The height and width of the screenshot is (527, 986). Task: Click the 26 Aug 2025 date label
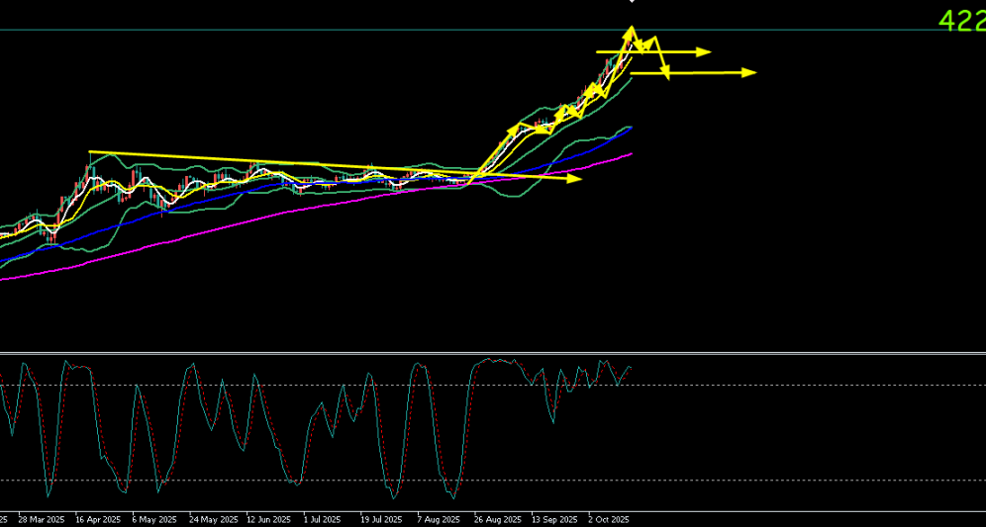point(497,518)
